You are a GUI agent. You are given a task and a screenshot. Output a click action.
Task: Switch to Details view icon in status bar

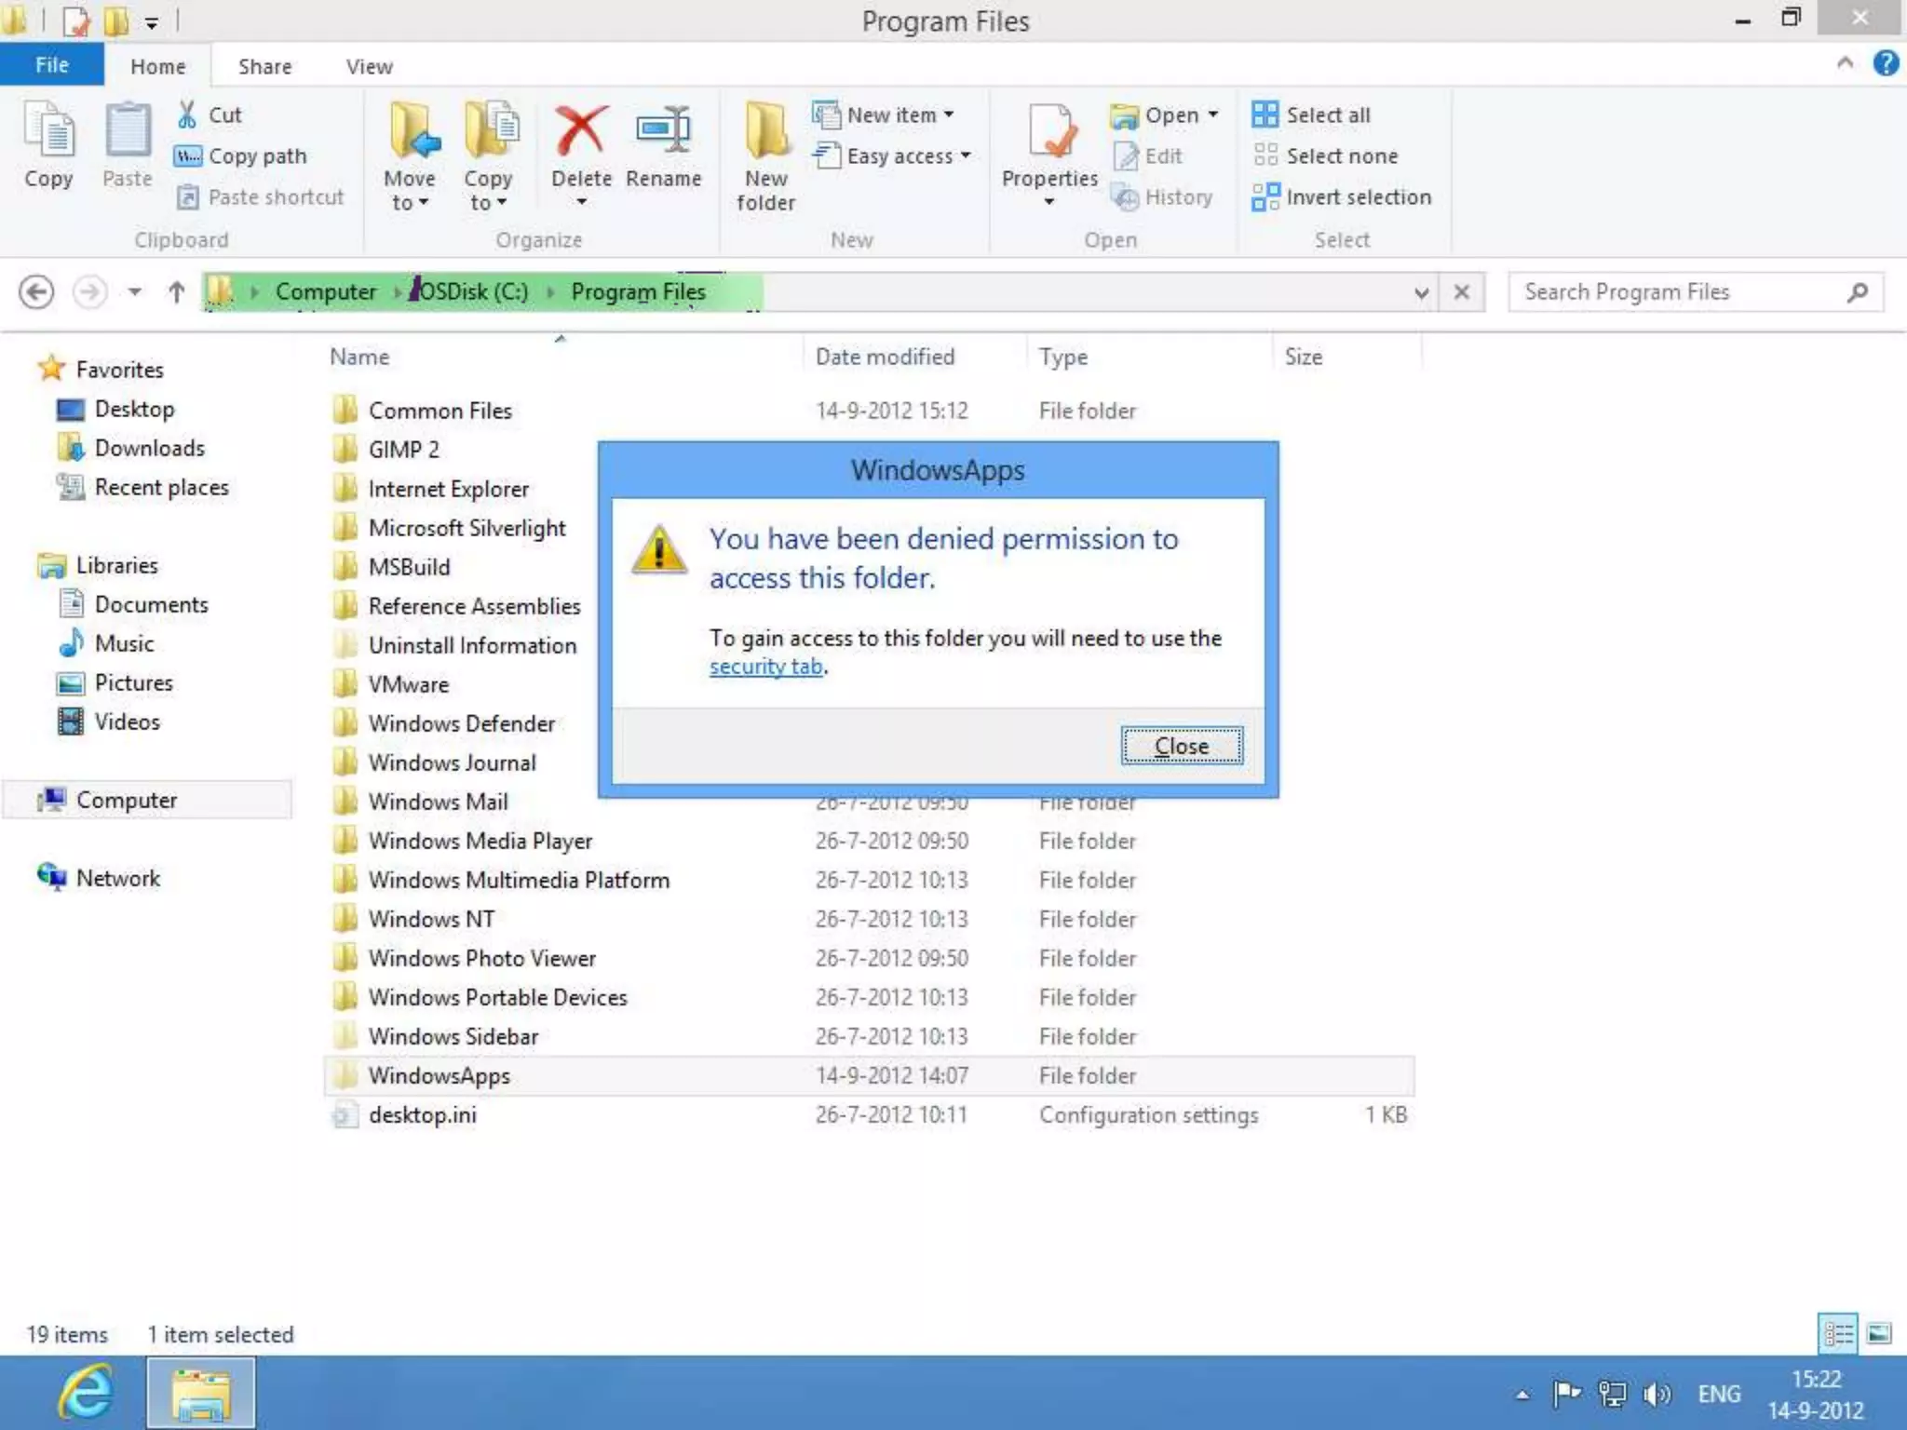coord(1838,1333)
